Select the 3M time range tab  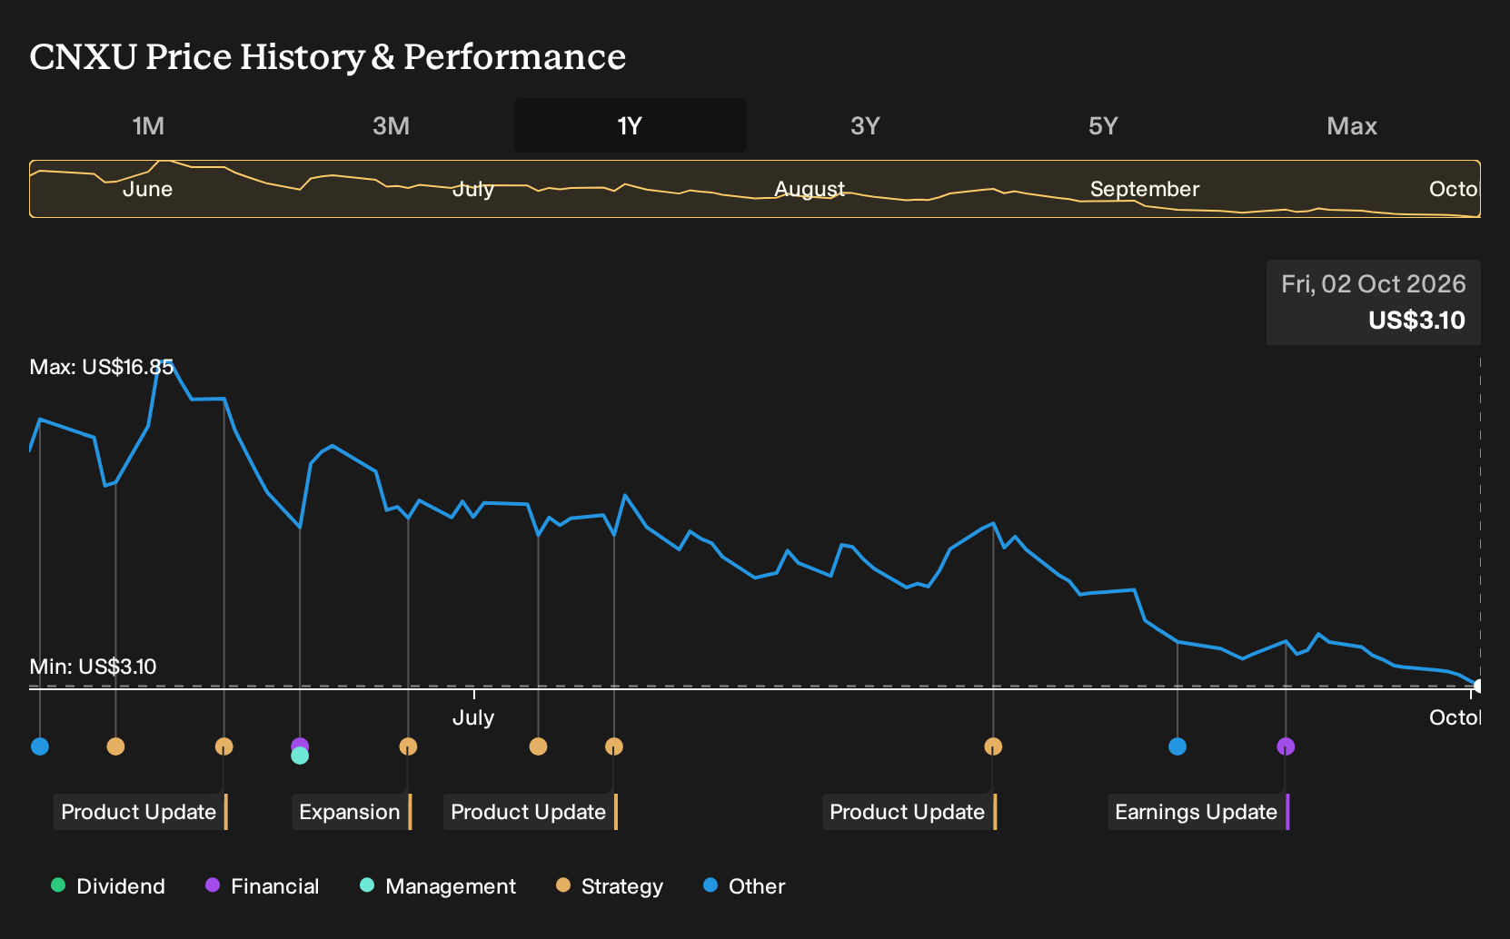tap(391, 125)
